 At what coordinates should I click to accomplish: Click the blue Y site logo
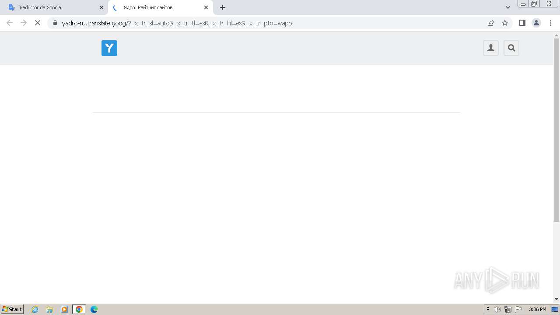pyautogui.click(x=109, y=48)
